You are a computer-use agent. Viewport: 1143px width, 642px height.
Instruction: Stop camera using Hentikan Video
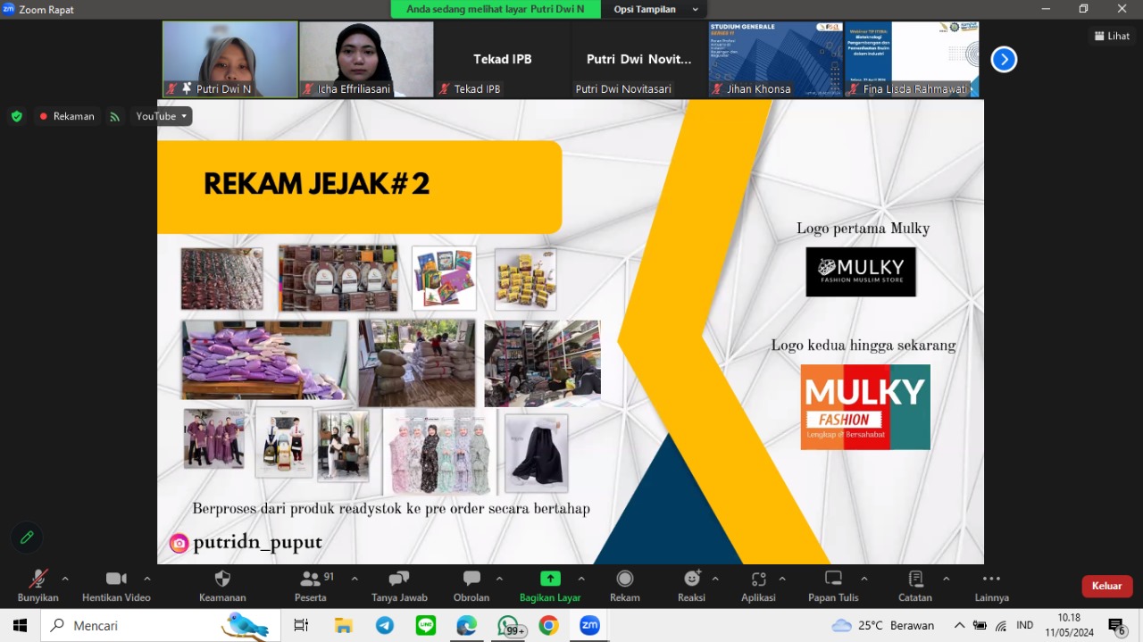[x=116, y=585]
